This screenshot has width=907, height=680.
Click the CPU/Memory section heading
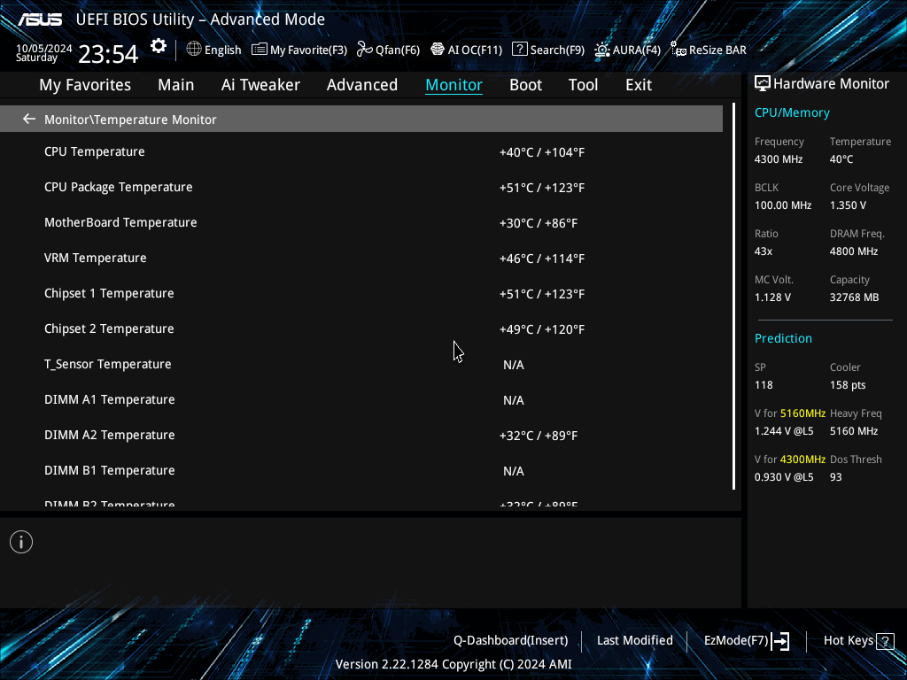tap(792, 112)
